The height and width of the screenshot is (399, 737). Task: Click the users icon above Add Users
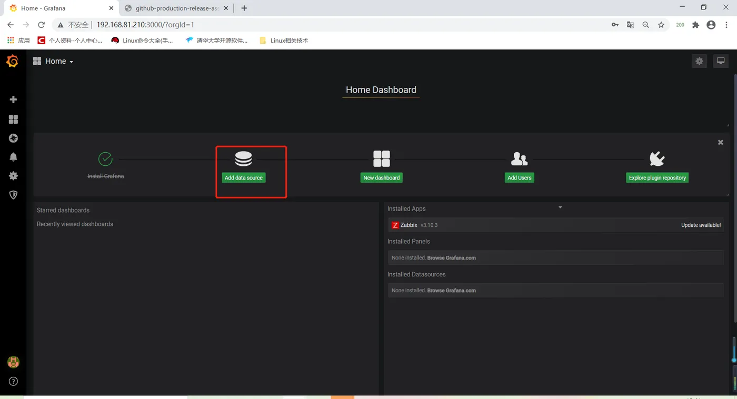click(519, 158)
